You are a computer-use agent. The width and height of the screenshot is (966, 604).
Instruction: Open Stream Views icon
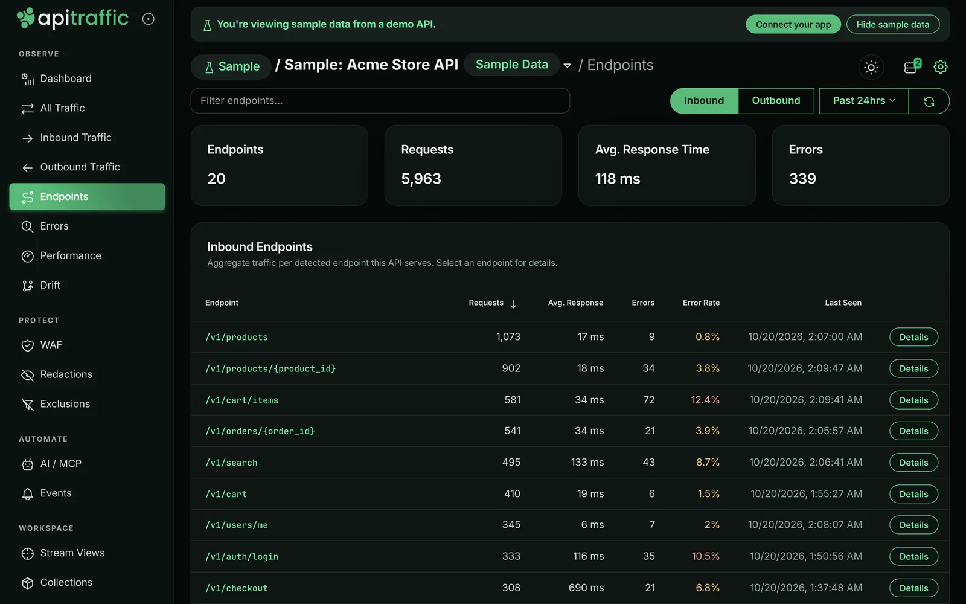tap(27, 553)
